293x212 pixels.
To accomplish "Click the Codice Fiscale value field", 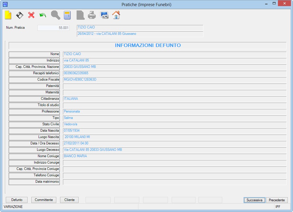I will (175, 80).
